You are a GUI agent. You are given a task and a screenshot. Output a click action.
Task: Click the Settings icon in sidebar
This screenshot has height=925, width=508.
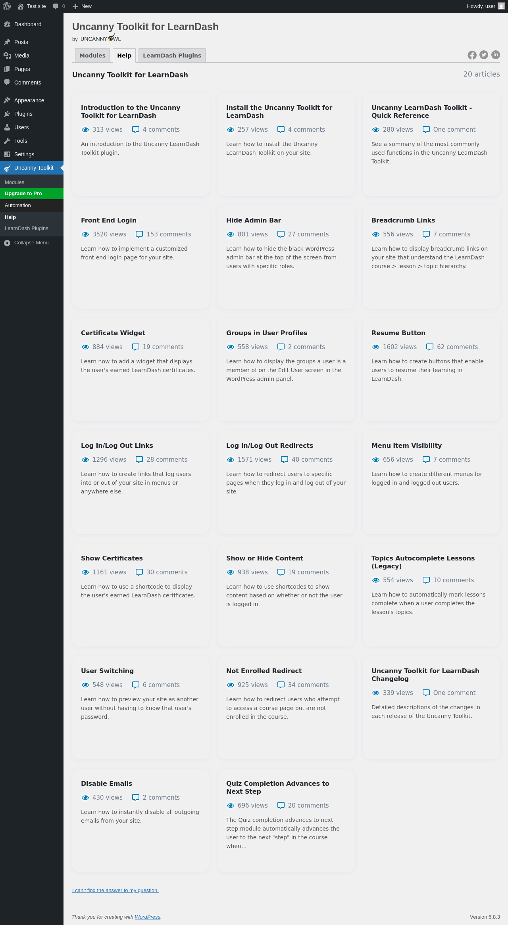point(7,154)
